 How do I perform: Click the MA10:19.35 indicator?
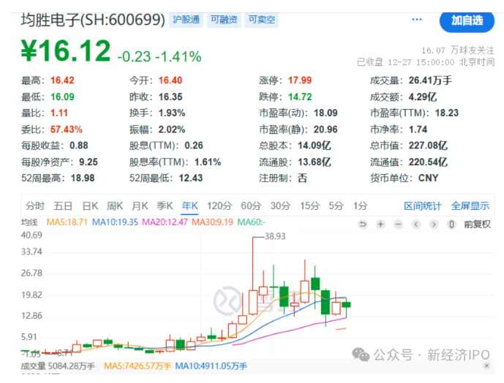click(x=115, y=222)
